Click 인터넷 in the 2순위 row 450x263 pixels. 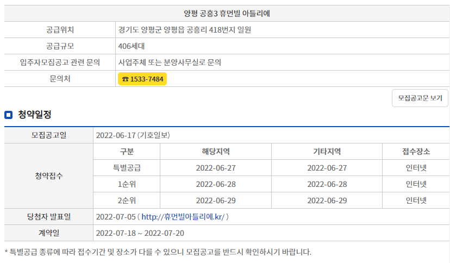(x=416, y=201)
